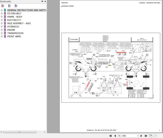Go to the next page

141,136
